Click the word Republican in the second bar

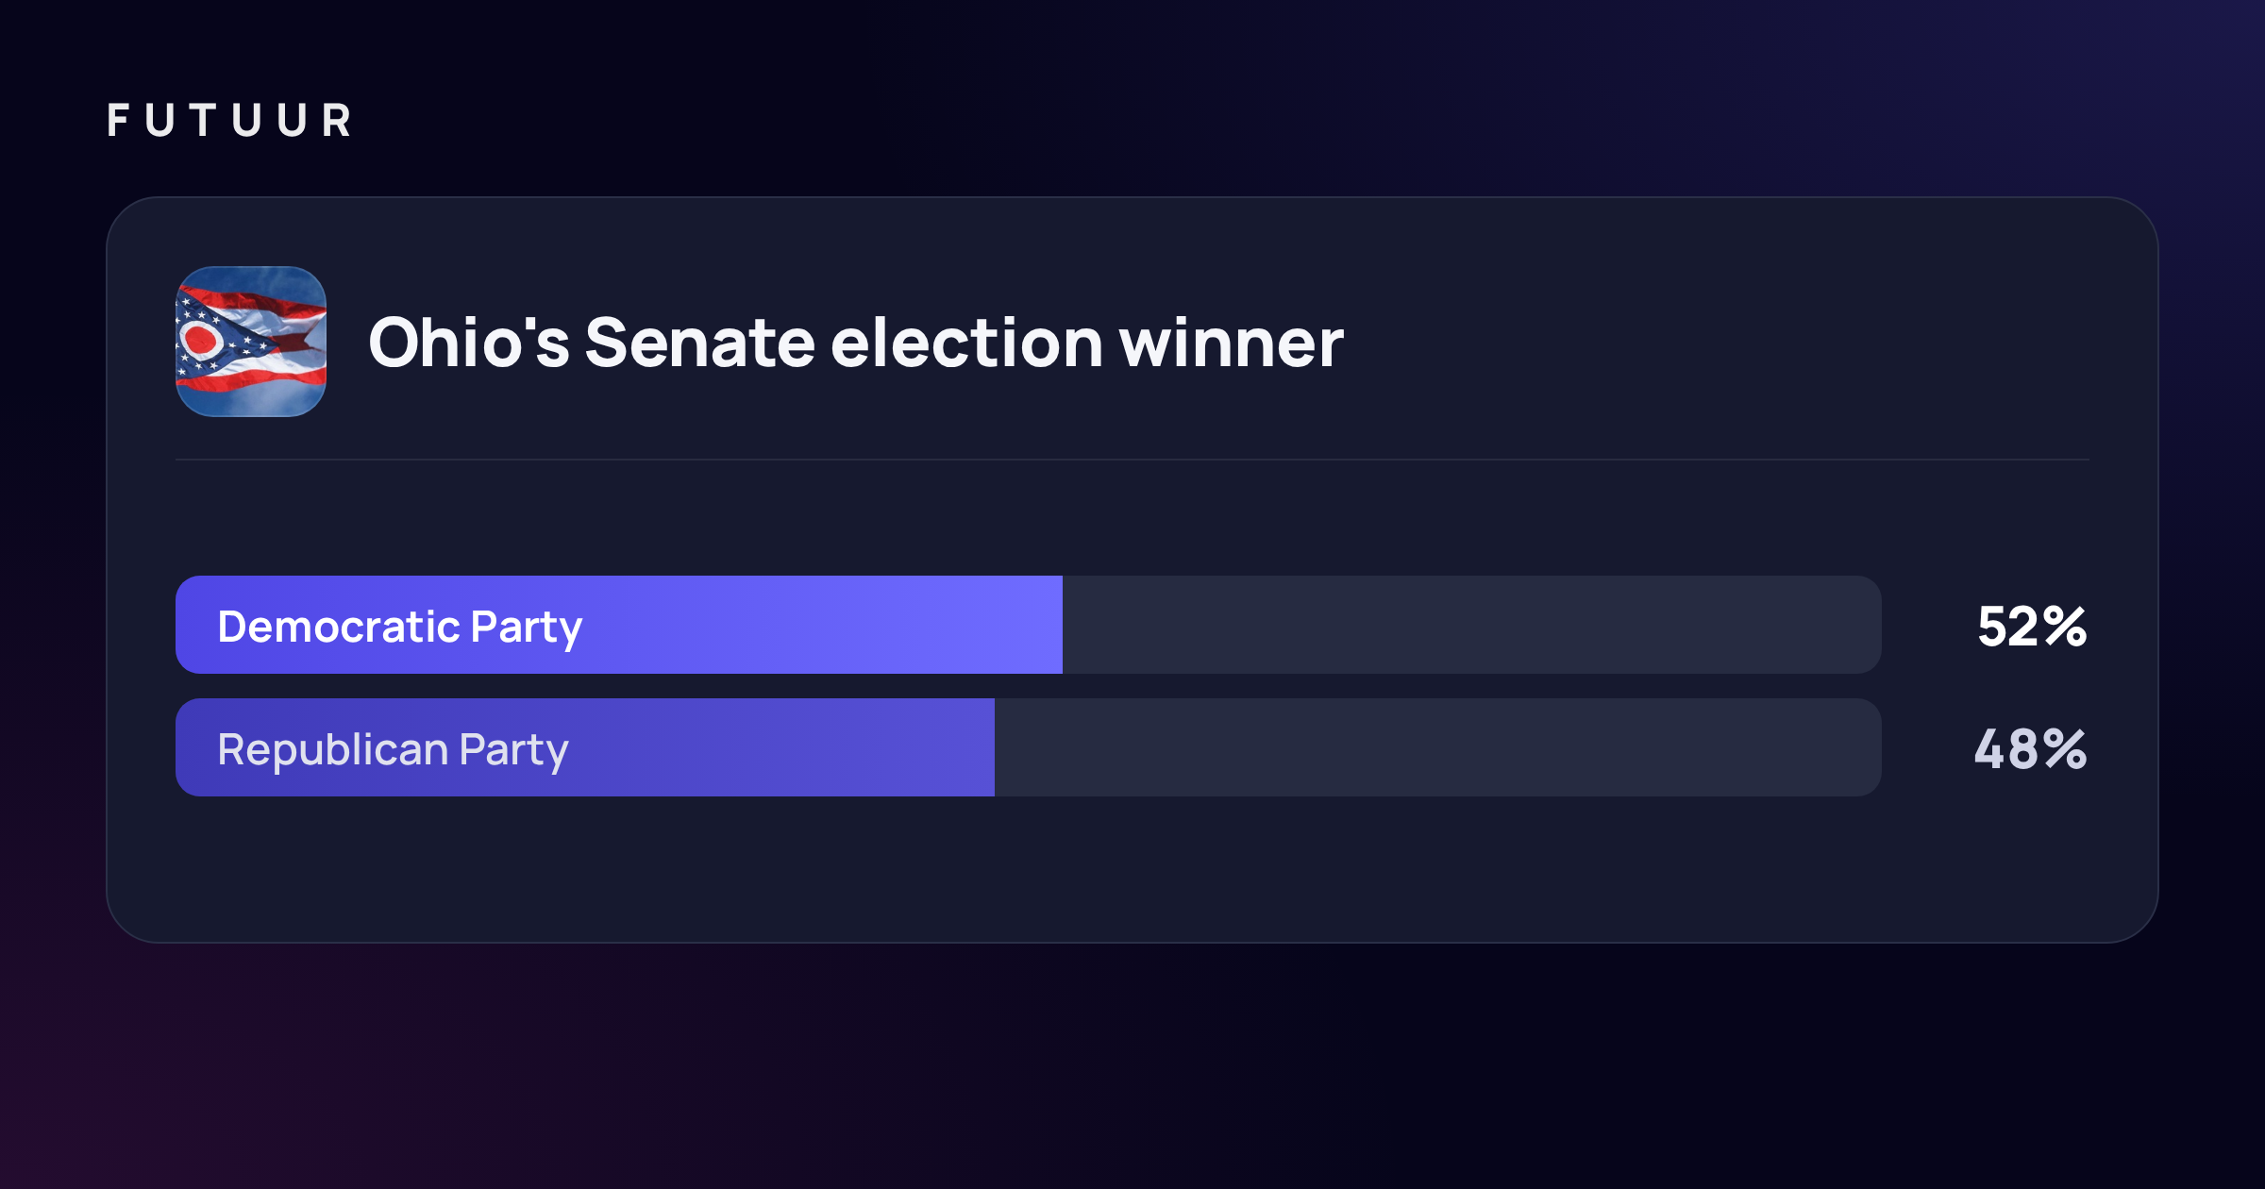332,749
